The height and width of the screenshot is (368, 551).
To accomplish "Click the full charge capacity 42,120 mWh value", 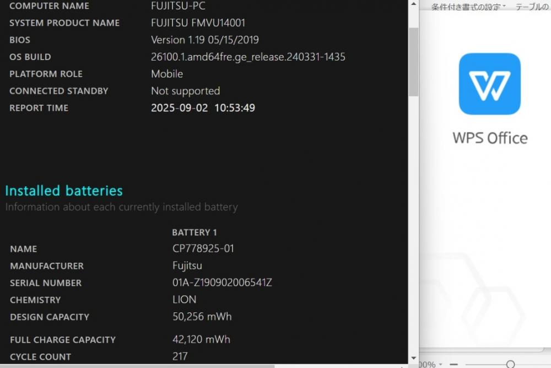I will [201, 339].
